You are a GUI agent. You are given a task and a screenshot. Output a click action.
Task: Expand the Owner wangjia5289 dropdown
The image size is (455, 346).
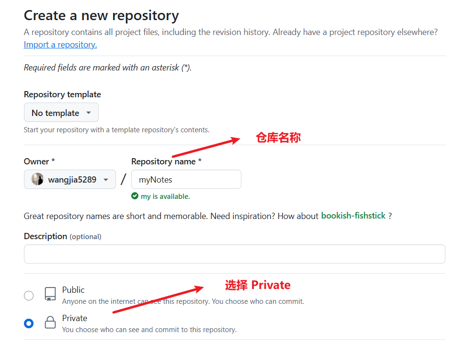[x=70, y=180]
